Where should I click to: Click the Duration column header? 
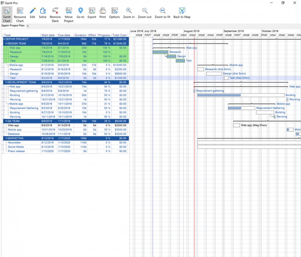click(x=80, y=35)
